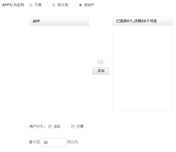Viewport: 176px width, 152px height.
Task: Choose the 按分类 radio option
Action: (54, 5)
